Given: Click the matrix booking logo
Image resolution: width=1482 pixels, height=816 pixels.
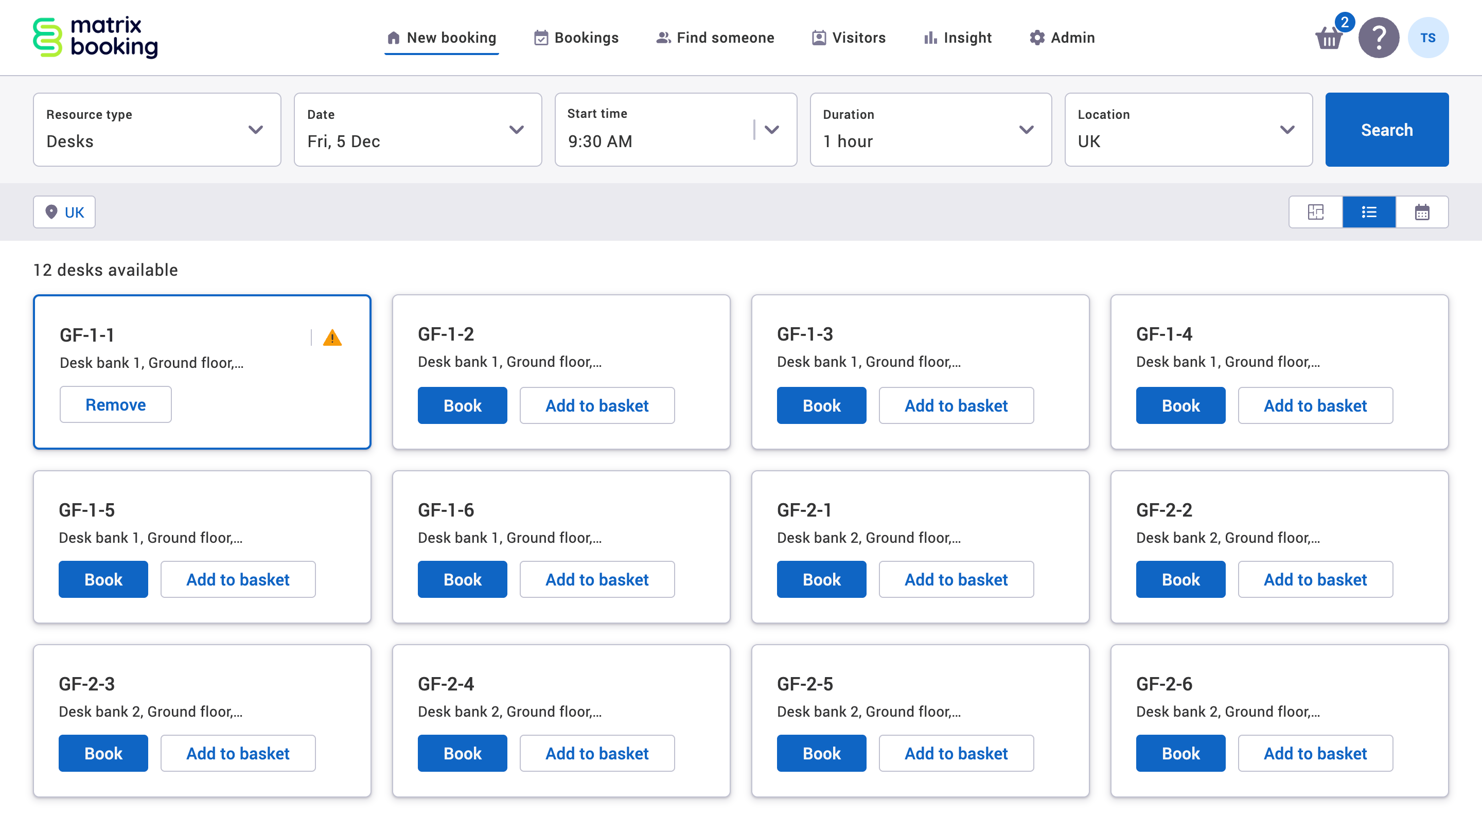Looking at the screenshot, I should [x=96, y=38].
